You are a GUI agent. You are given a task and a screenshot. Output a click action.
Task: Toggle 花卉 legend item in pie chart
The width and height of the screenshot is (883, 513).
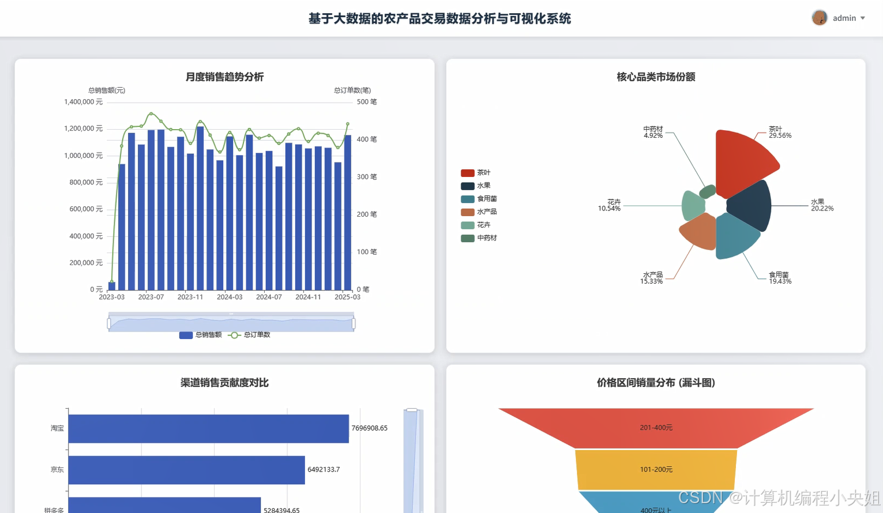pyautogui.click(x=476, y=225)
